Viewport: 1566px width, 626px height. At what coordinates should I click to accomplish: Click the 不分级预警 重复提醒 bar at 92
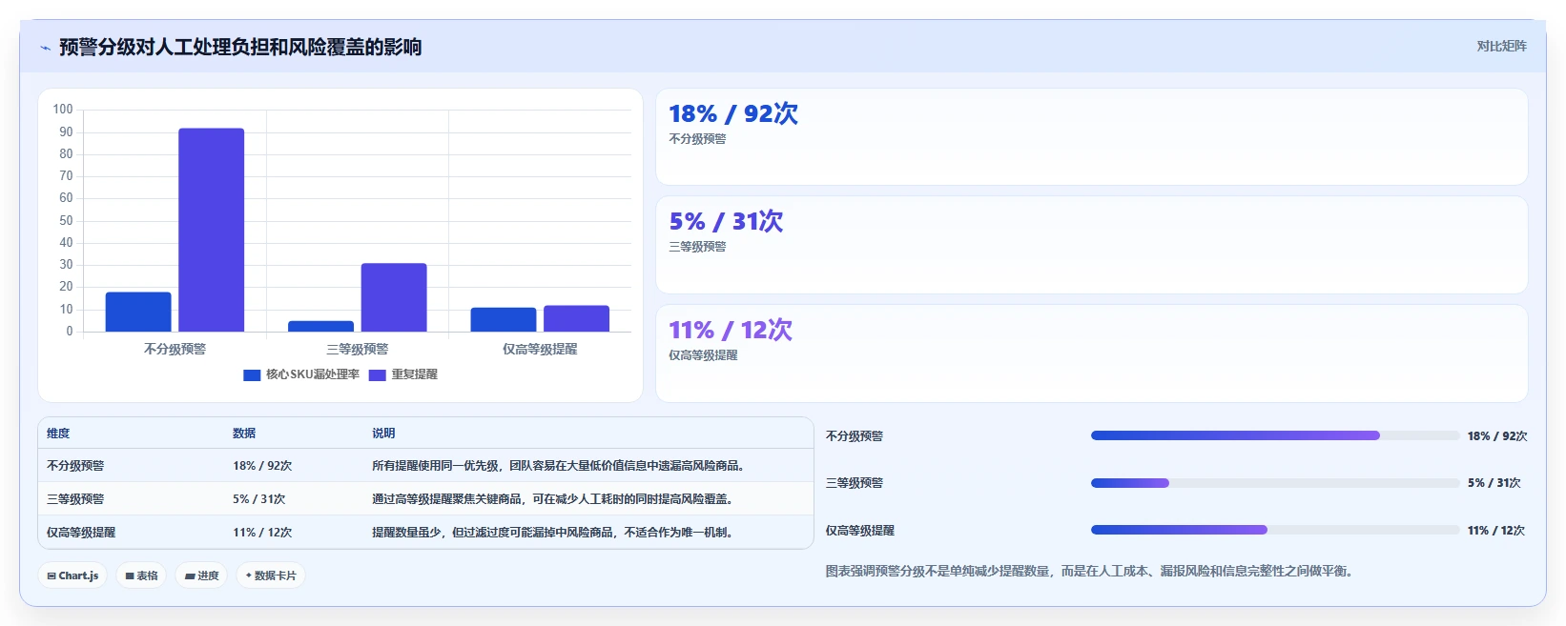pos(211,230)
